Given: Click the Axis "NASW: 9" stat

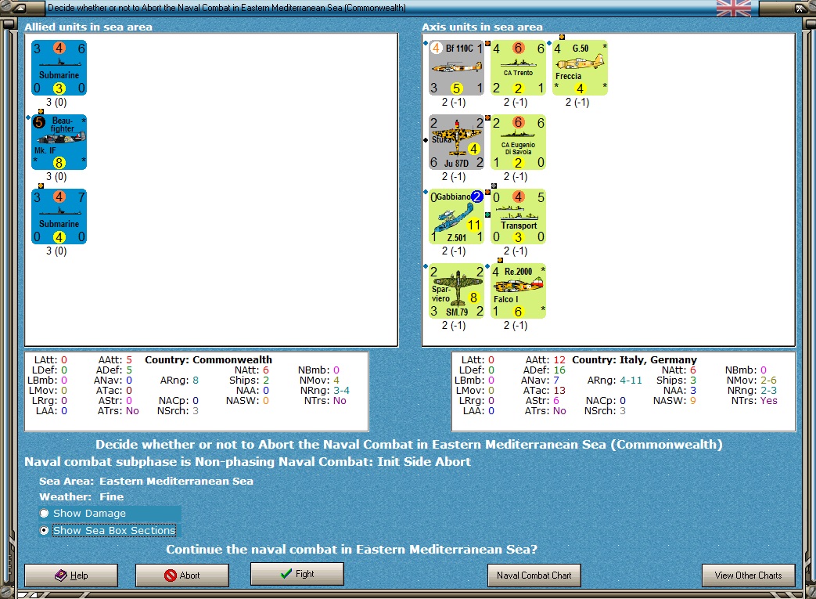Looking at the screenshot, I should coord(674,401).
